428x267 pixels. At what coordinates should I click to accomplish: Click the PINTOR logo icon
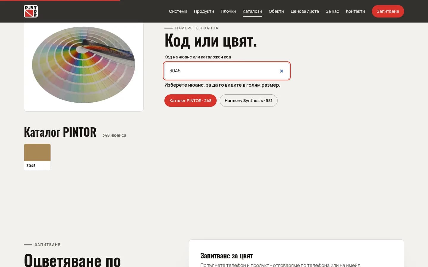31,11
